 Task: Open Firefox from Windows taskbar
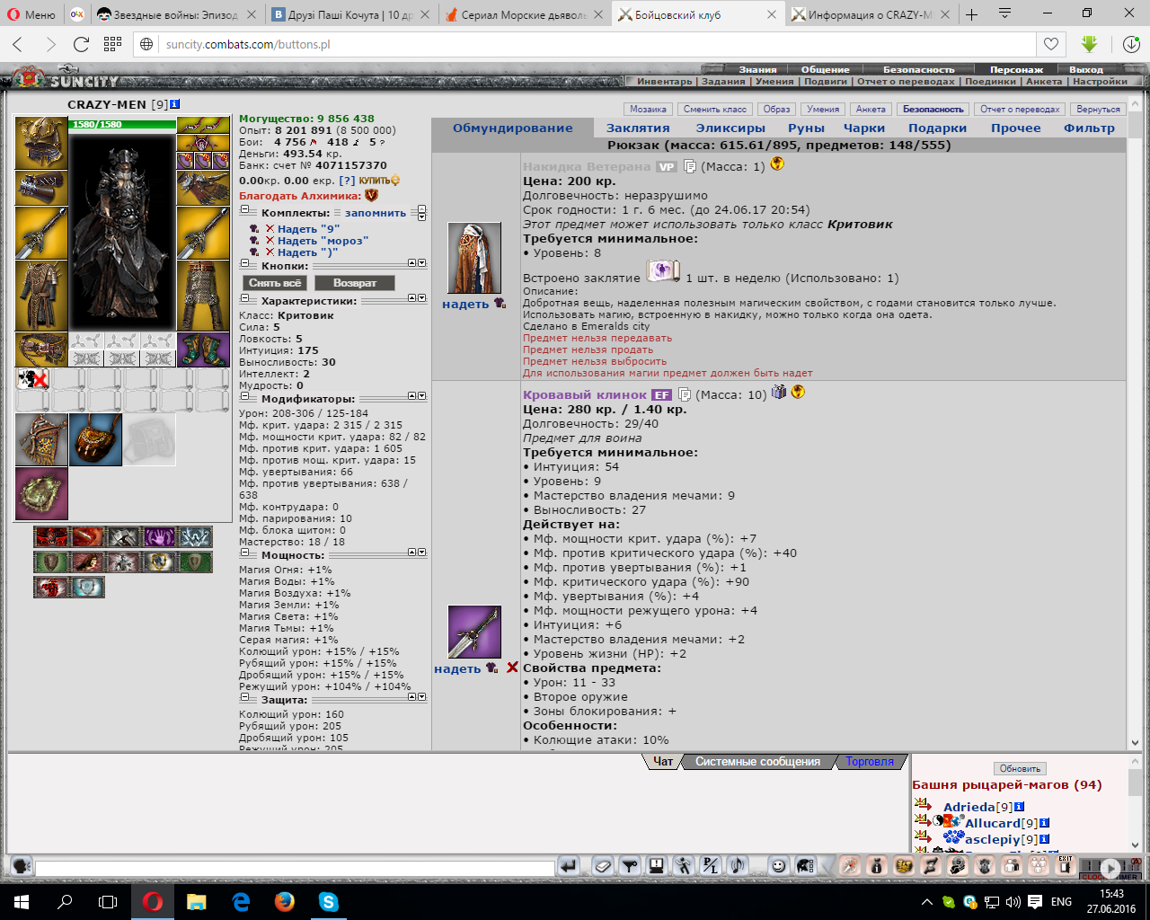tap(285, 901)
